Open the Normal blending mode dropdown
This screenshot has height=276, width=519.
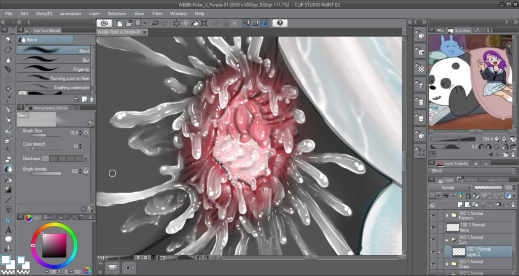(450, 188)
